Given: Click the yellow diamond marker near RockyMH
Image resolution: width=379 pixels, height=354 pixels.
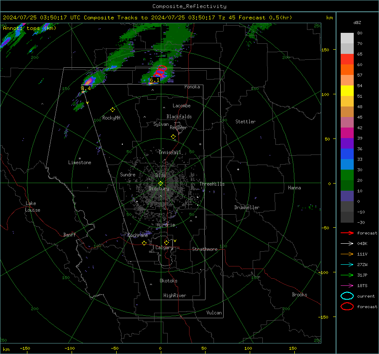Looking at the screenshot, I should 112,110.
